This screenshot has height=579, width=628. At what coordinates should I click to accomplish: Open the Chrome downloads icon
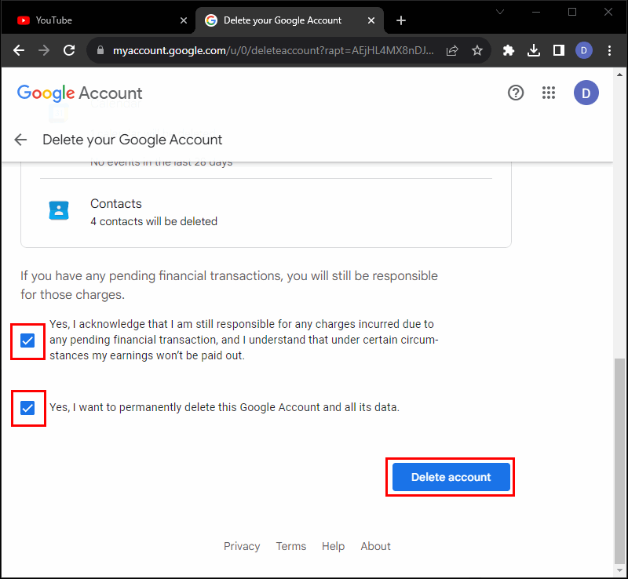click(x=534, y=50)
